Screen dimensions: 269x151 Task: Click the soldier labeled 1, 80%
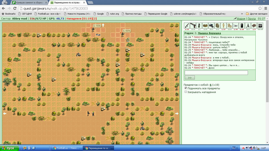click(123, 35)
